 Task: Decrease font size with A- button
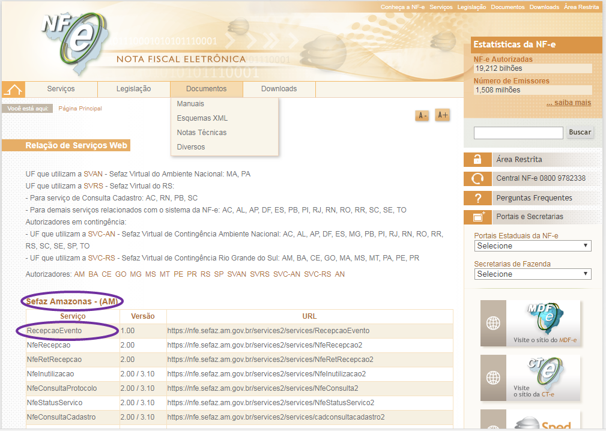coord(422,115)
